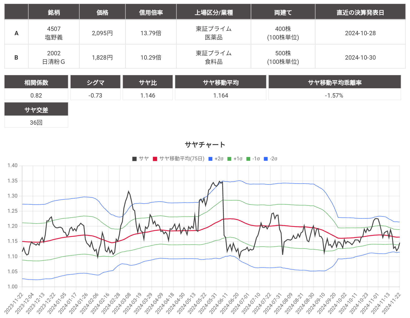Image resolution: width=410 pixels, height=318 pixels.
Task: Click deviation value -1.57%
Action: coord(334,95)
